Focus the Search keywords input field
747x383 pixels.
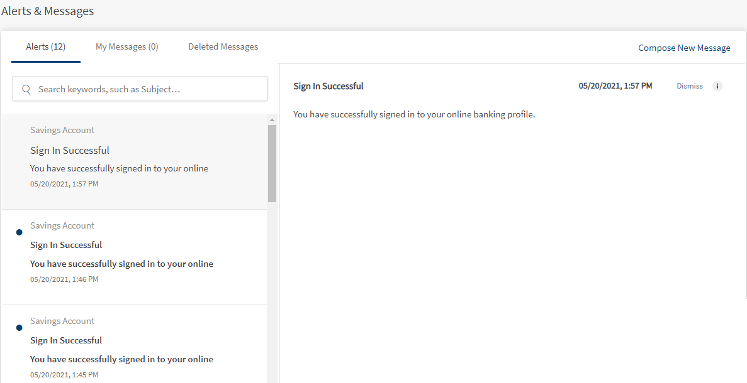coord(148,89)
